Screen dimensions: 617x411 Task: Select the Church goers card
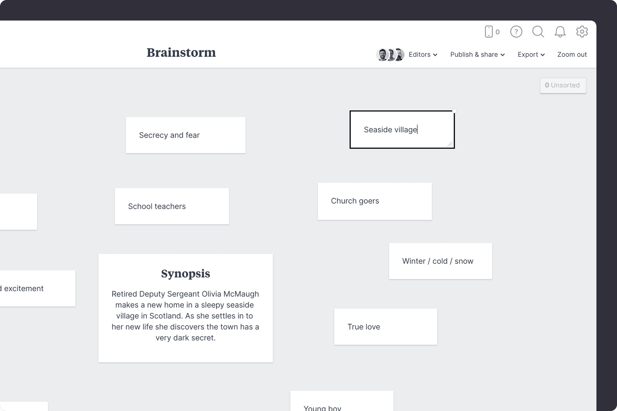[x=374, y=201]
